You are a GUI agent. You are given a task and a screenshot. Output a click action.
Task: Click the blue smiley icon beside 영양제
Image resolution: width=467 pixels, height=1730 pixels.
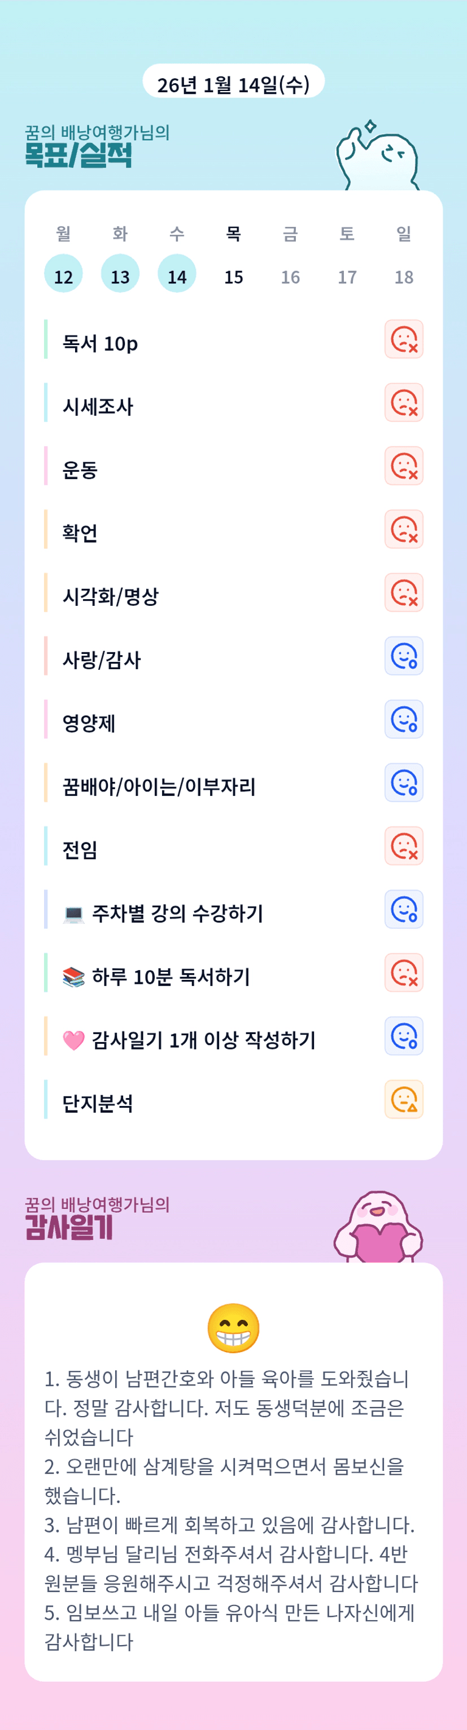click(x=403, y=718)
